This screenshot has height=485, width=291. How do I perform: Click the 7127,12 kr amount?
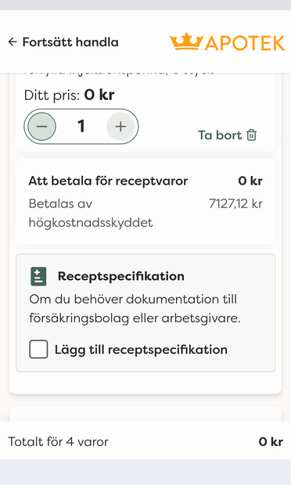tap(235, 204)
